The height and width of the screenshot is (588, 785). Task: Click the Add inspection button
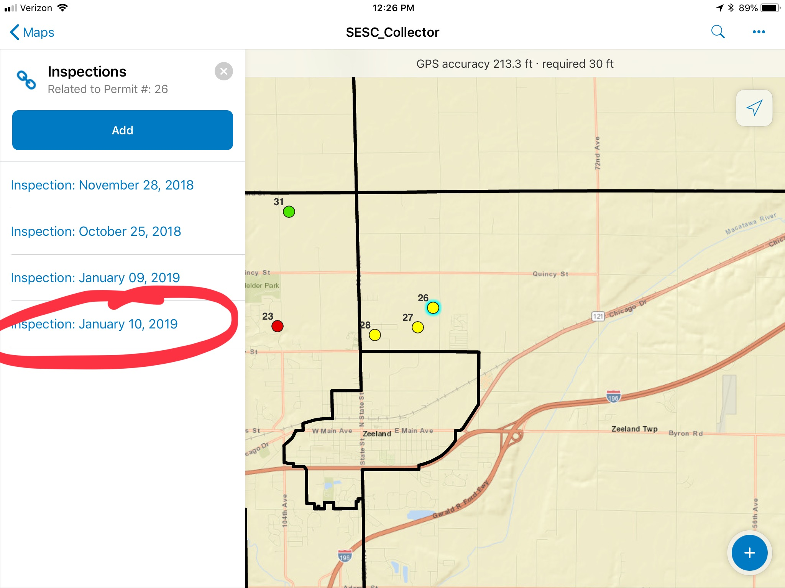tap(123, 130)
